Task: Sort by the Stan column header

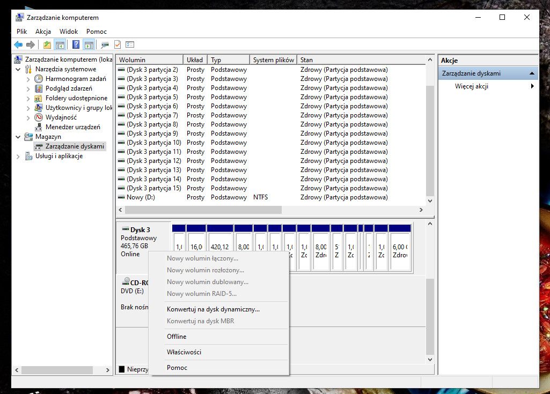Action: (x=361, y=60)
